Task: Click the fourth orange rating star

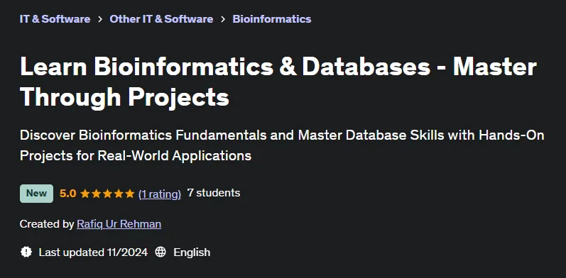Action: tap(119, 194)
